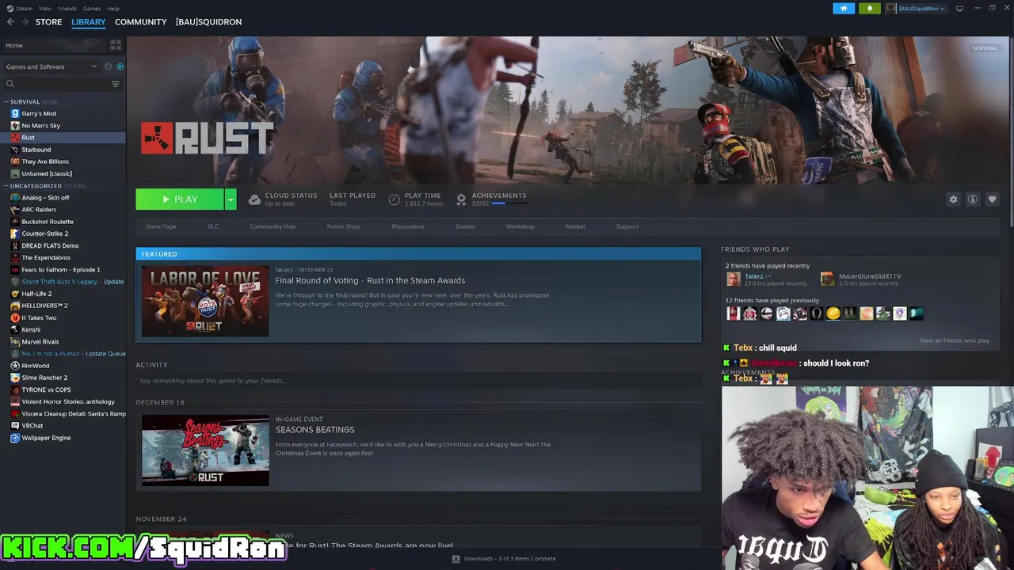Open Rust Market link
This screenshot has width=1014, height=570.
pos(575,226)
